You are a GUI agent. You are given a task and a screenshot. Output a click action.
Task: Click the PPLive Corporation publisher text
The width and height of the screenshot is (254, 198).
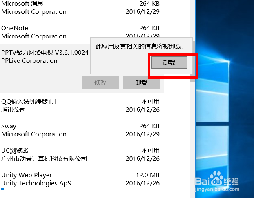coord(29,61)
